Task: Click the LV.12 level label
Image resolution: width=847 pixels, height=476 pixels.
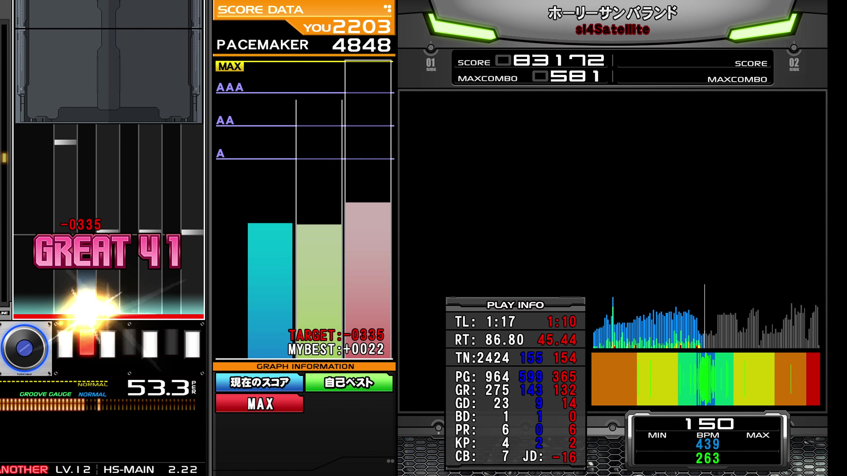Action: coord(73,469)
